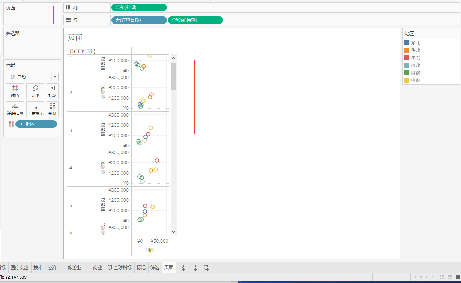Click the 华北 orange legend swatch
The image size is (461, 283).
[x=407, y=50]
